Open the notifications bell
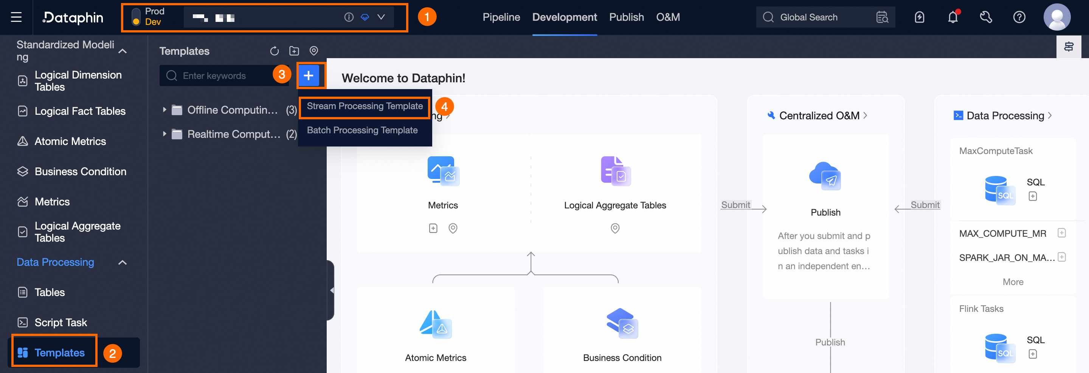 point(953,17)
